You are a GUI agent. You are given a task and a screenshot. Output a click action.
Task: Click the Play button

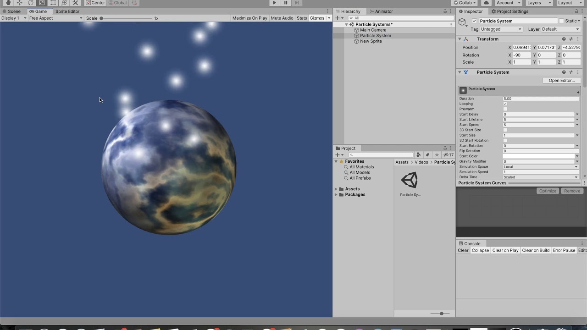[x=274, y=3]
